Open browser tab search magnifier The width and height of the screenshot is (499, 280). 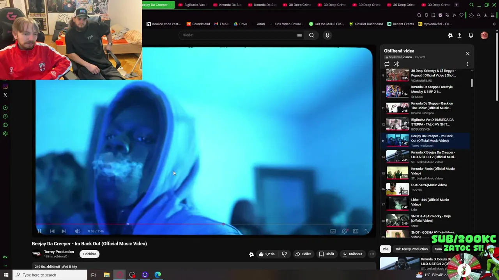click(471, 5)
